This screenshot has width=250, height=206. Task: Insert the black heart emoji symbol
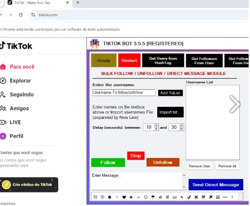click(124, 197)
